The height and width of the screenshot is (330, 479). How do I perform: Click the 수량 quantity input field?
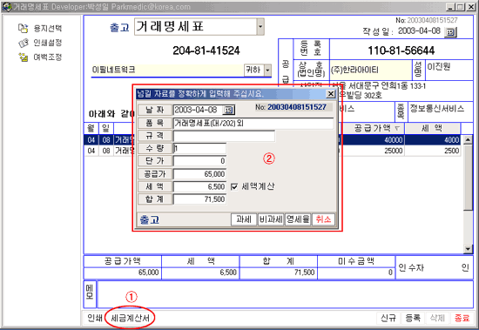(199, 149)
